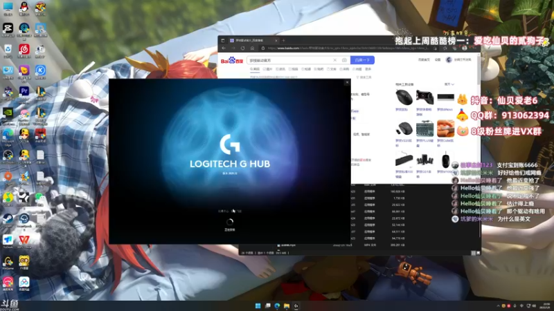This screenshot has width=554, height=311.
Task: Open Microsoft Edge desktop shortcut
Action: (8, 134)
